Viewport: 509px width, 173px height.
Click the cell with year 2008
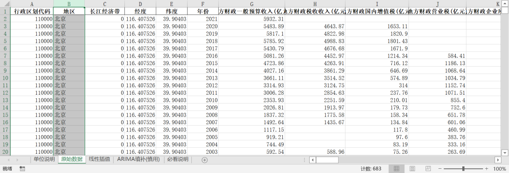(203, 115)
